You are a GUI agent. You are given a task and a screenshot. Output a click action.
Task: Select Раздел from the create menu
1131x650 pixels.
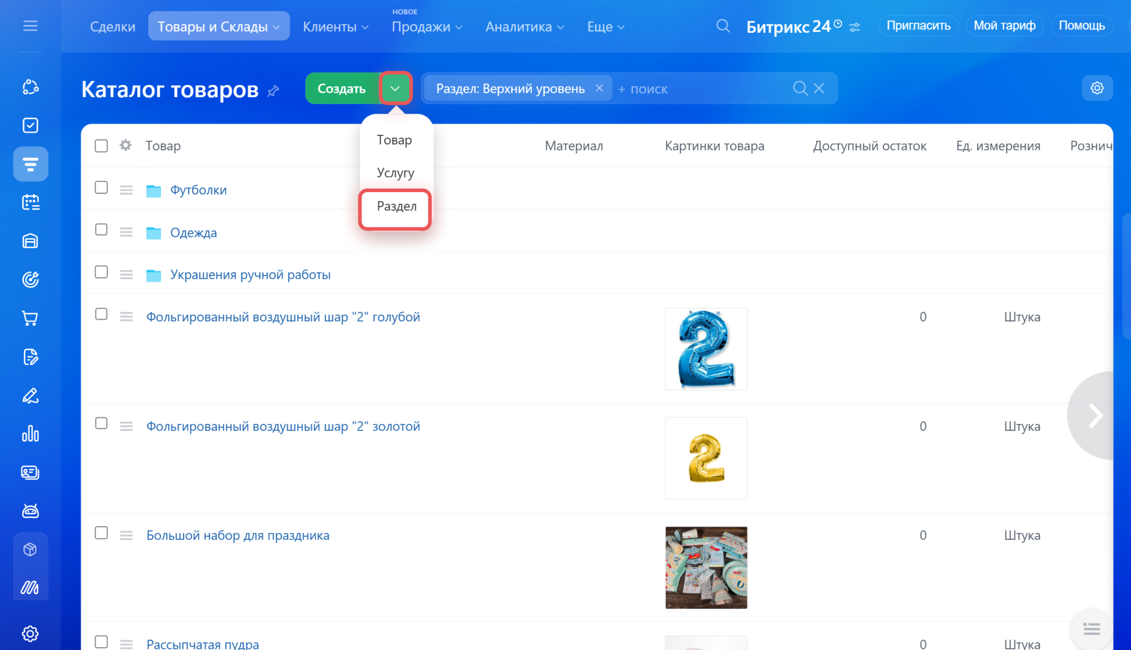coord(396,206)
